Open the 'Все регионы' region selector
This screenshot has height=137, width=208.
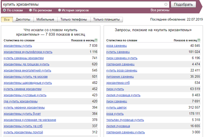click(160, 10)
